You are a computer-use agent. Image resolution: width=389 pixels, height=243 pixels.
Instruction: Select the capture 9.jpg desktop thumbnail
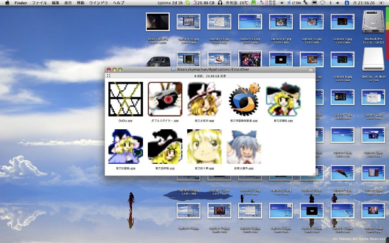coord(342,173)
